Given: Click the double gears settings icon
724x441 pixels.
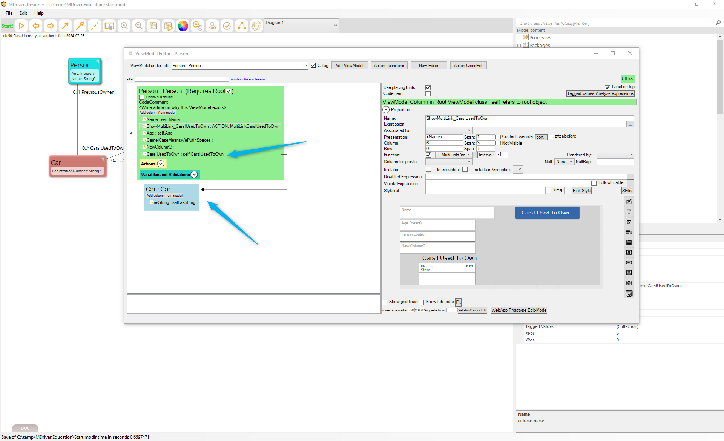Looking at the screenshot, I should point(198,26).
